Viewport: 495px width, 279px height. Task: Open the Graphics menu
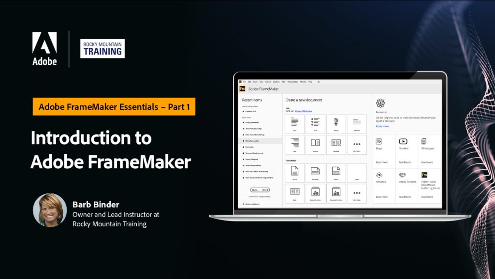276,82
